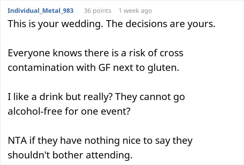Click the 36 points score

(x=98, y=10)
